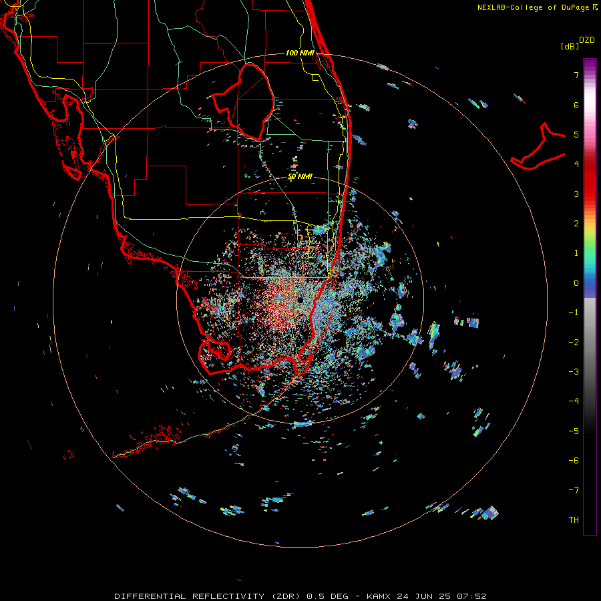Click the 50 NMI range ring label
Screen dimensions: 601x601
click(x=300, y=176)
